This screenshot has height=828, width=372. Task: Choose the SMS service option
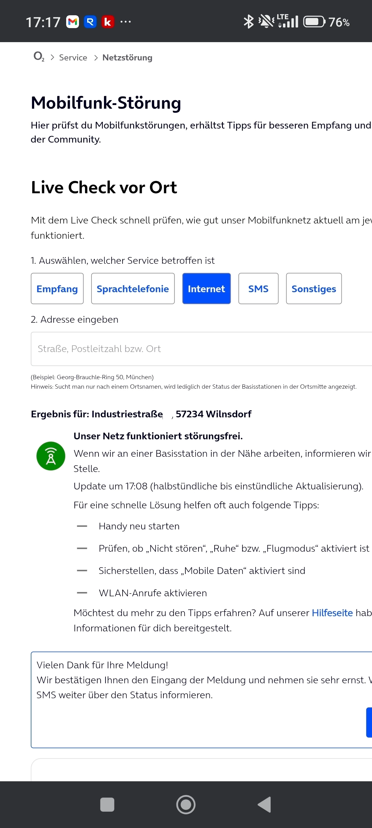258,288
